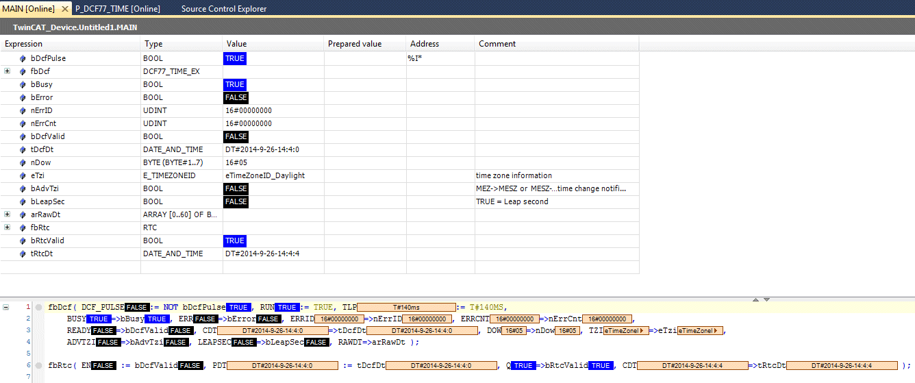Viewport: 915px width, 383px height.
Task: Click the icon next to nErrID
Action: (23, 111)
